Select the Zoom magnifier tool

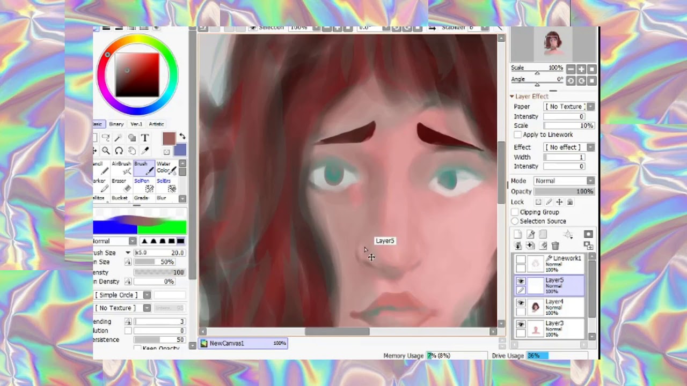(x=106, y=151)
